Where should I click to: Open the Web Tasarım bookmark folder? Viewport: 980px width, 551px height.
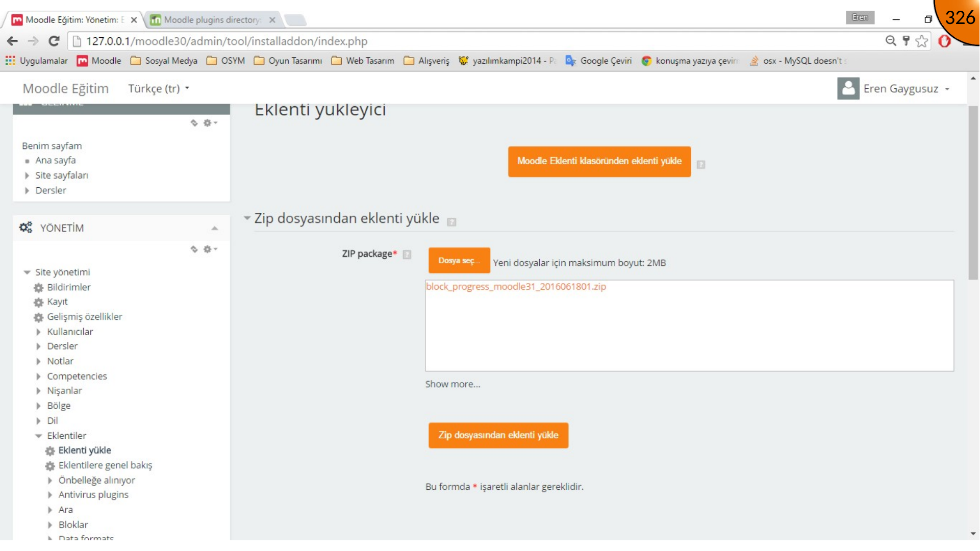[x=363, y=61]
